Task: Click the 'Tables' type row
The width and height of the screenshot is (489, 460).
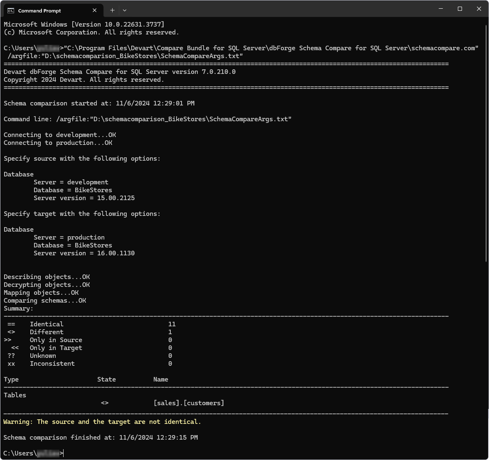Action: [x=15, y=395]
